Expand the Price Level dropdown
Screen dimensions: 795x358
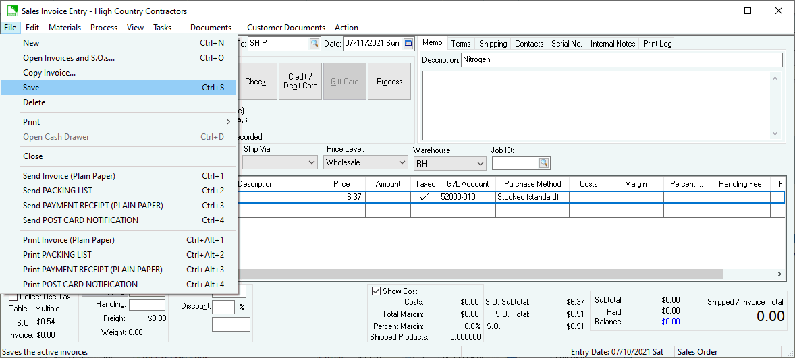coord(401,162)
